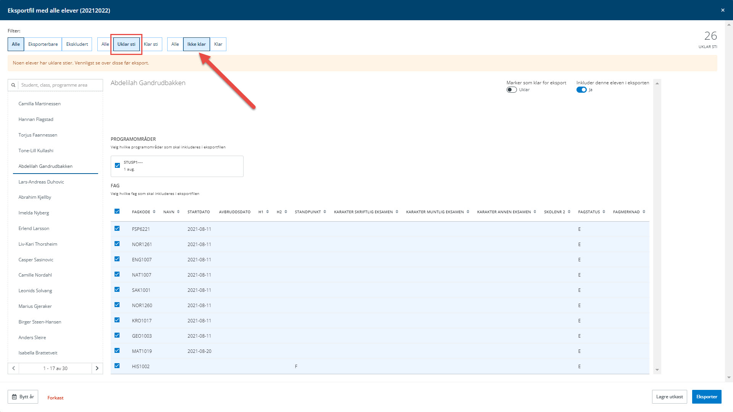Uncheck the HIS1002 subject checkbox
Image resolution: width=733 pixels, height=412 pixels.
coord(117,366)
